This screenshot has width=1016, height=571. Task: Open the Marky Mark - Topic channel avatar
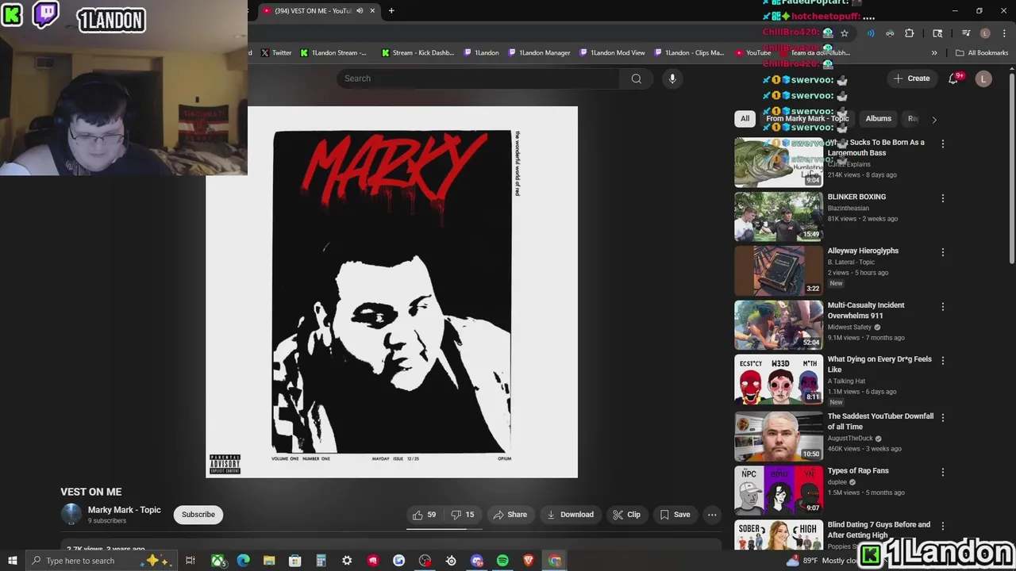click(x=71, y=515)
